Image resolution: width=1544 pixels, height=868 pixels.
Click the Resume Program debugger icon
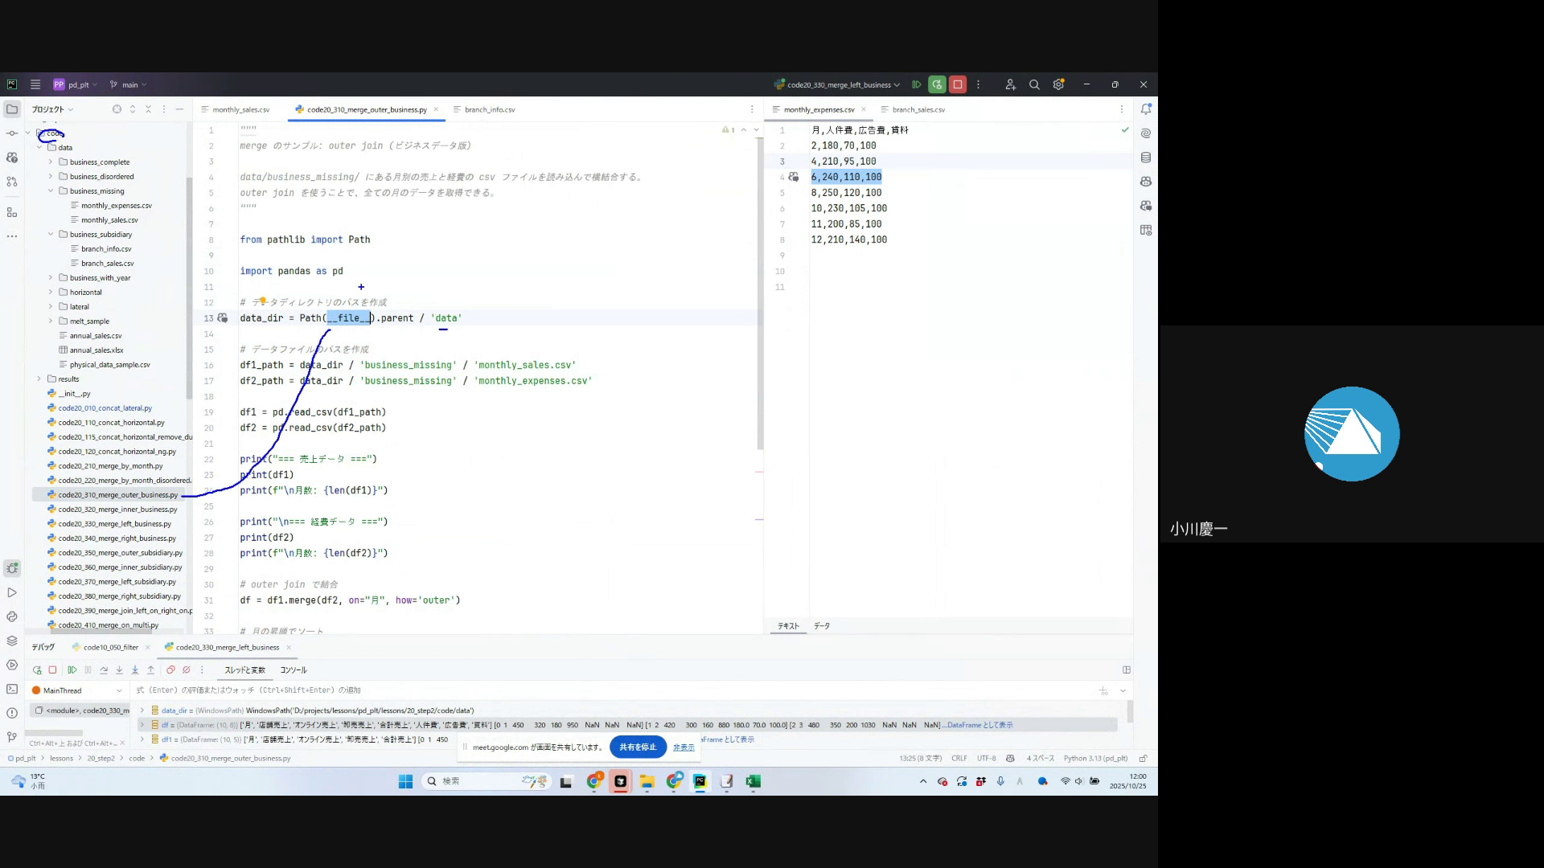point(72,669)
